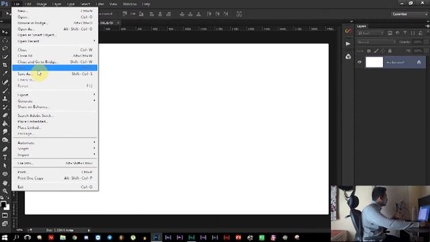Click the Photoshop Ps logo
430x242 pixels.
click(5, 4)
